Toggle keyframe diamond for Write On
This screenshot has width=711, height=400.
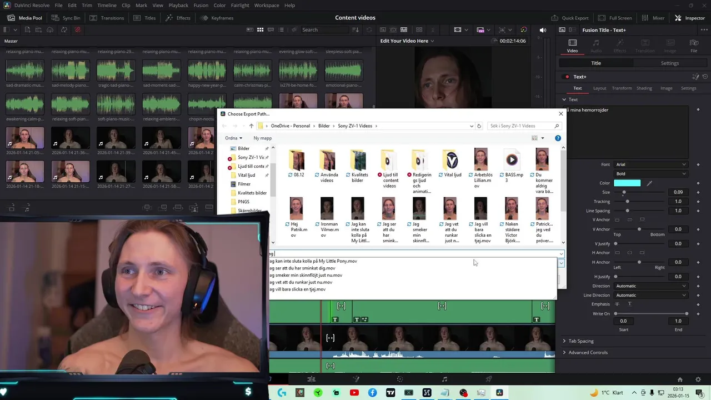pyautogui.click(x=698, y=314)
